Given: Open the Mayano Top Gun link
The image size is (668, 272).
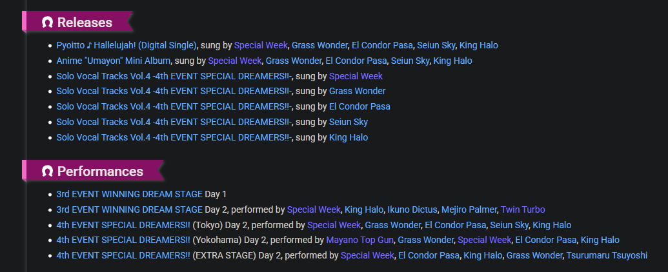Looking at the screenshot, I should tap(359, 240).
